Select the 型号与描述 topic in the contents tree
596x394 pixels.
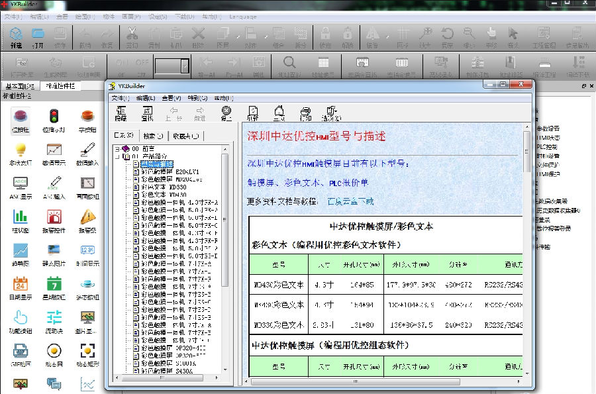(x=158, y=163)
